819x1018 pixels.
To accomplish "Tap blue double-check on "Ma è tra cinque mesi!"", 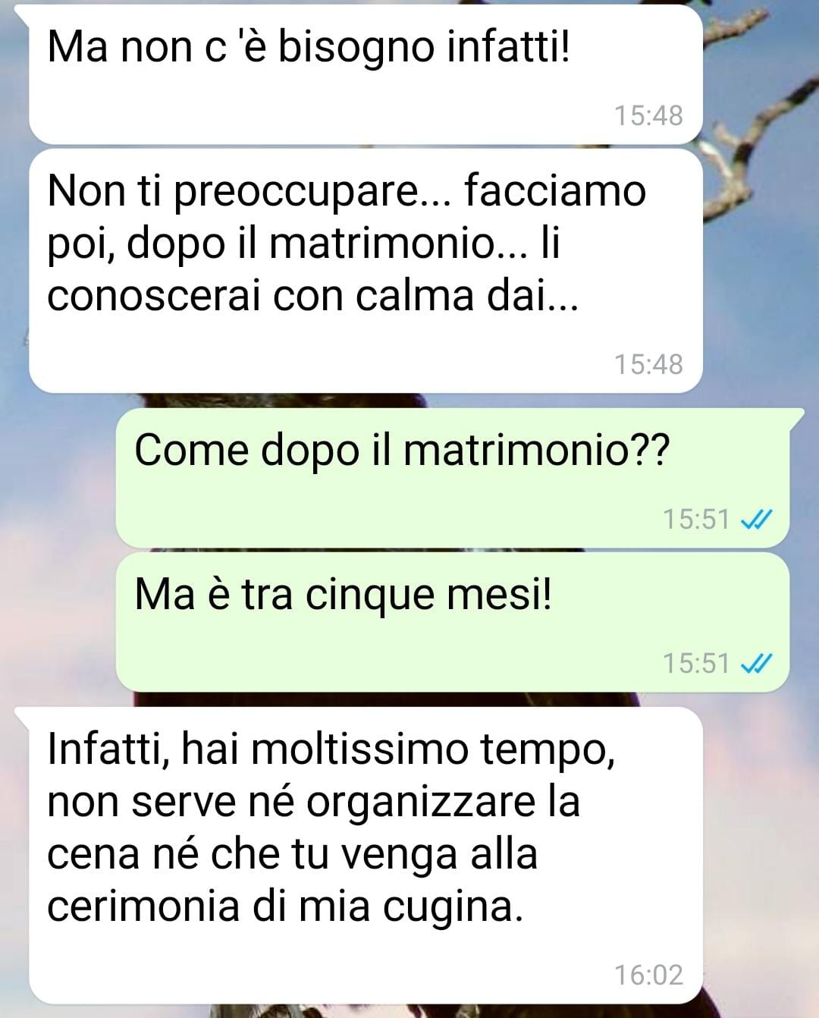I will [755, 664].
